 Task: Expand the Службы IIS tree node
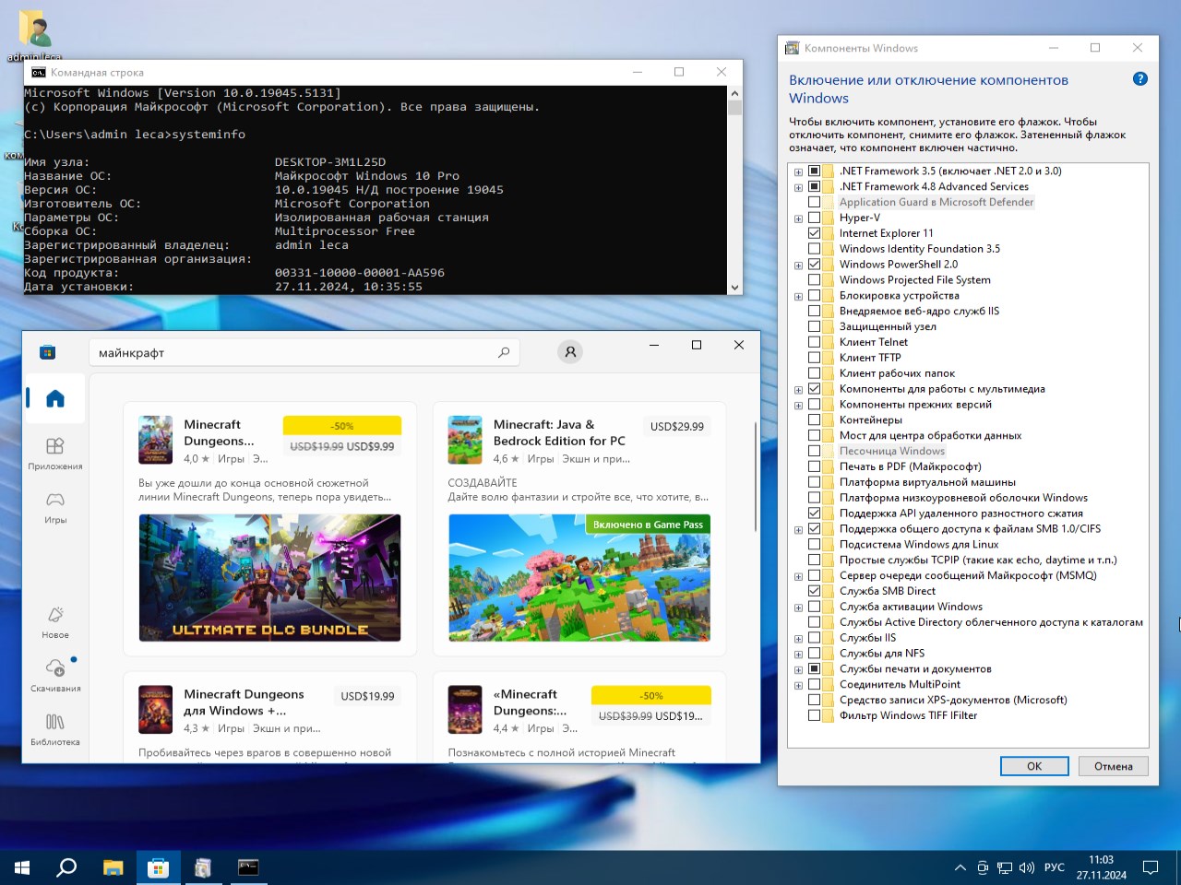pyautogui.click(x=798, y=639)
